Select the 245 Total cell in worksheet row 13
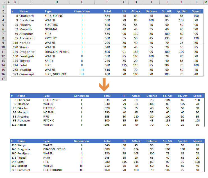Image resolution: width=208 pixels, height=178 pixels. (107, 61)
